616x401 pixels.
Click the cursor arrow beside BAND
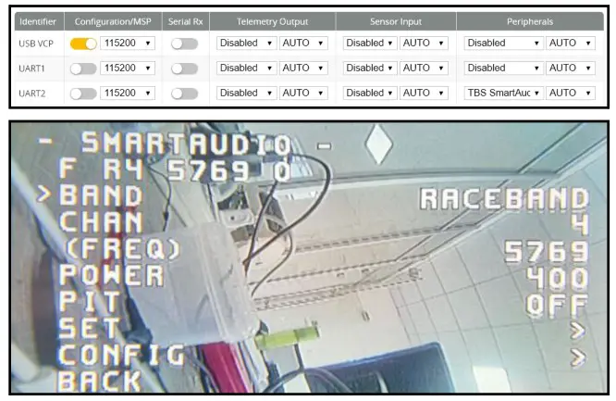43,194
